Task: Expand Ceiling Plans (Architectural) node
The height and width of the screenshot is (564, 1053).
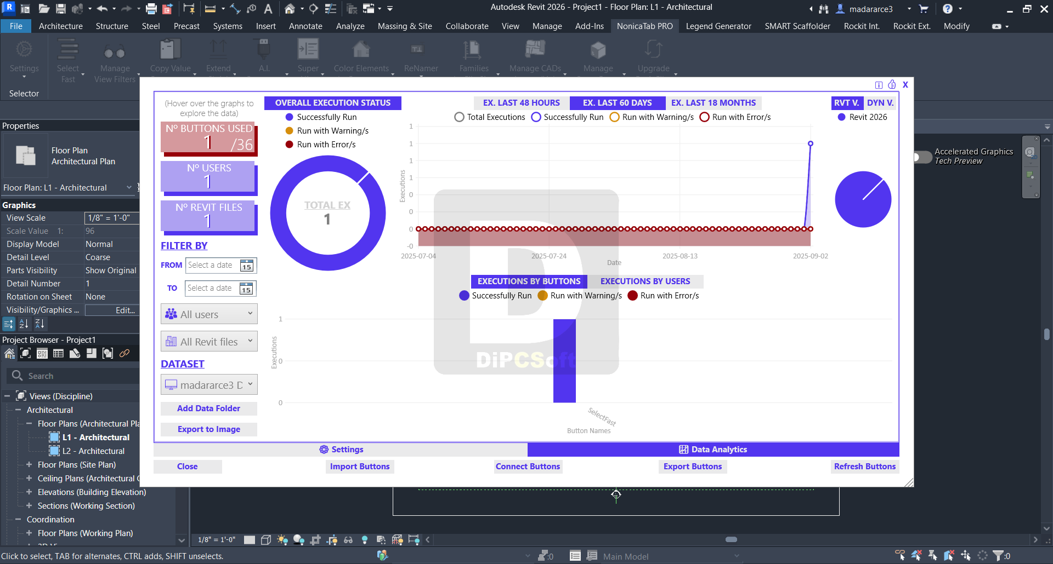Action: 29,478
